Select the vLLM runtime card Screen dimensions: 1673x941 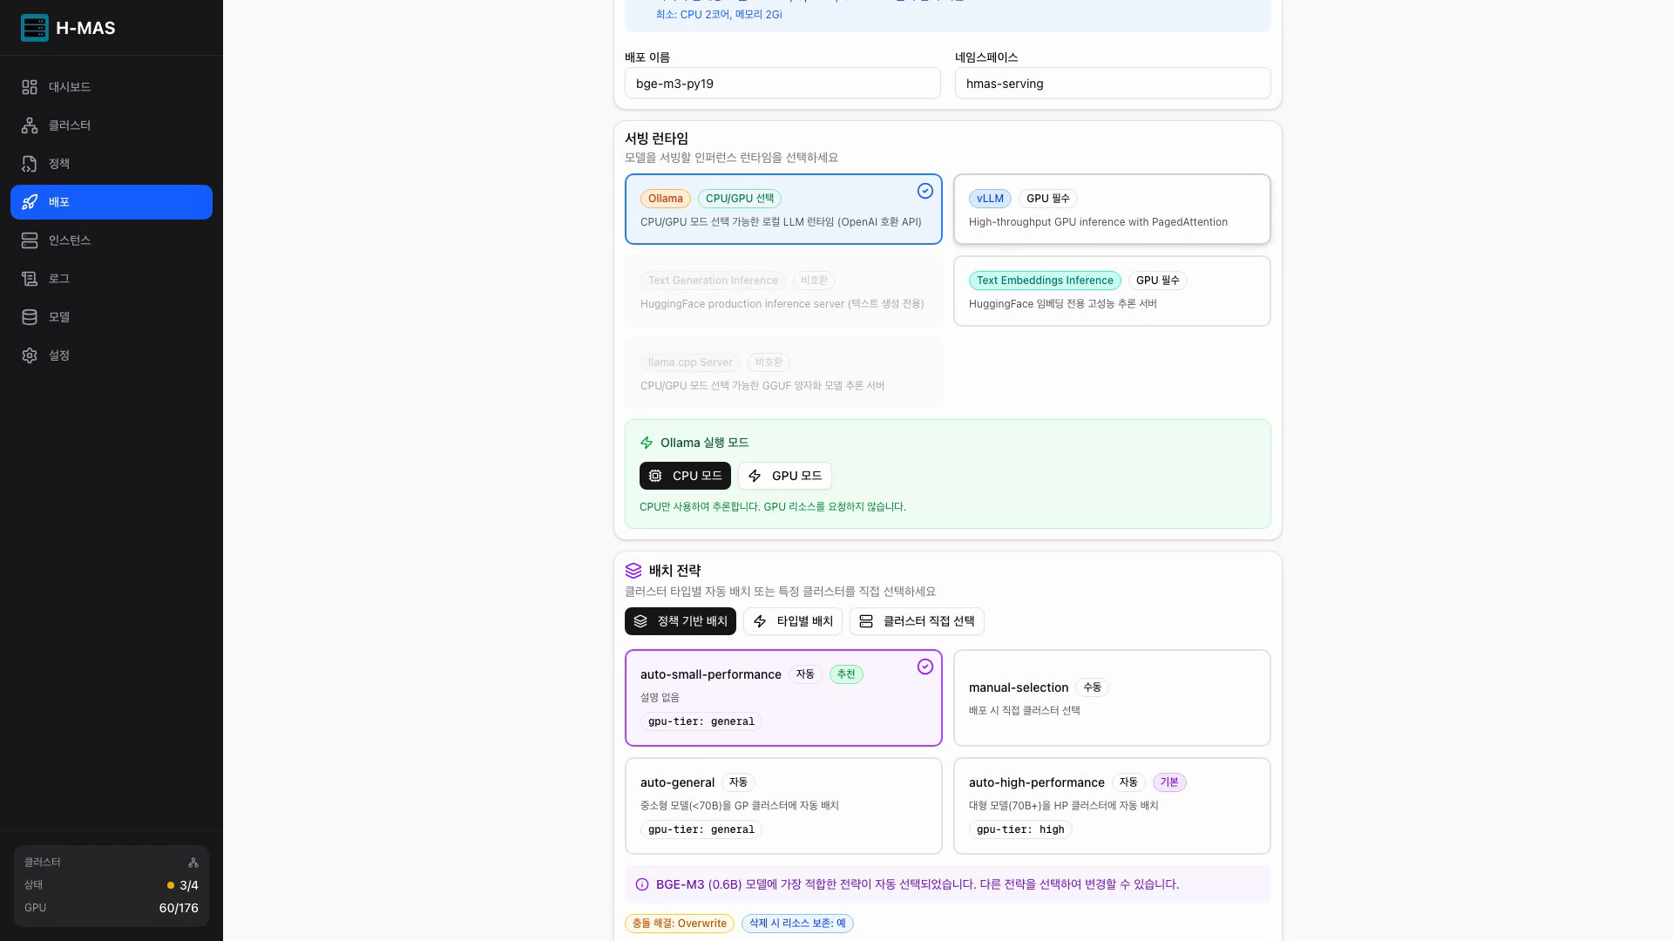pyautogui.click(x=1112, y=209)
